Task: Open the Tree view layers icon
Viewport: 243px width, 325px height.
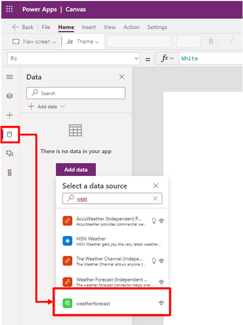Action: click(10, 96)
